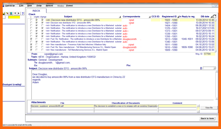Click the Correspondents column header
Screen dimensions: 221x129
click(131, 17)
